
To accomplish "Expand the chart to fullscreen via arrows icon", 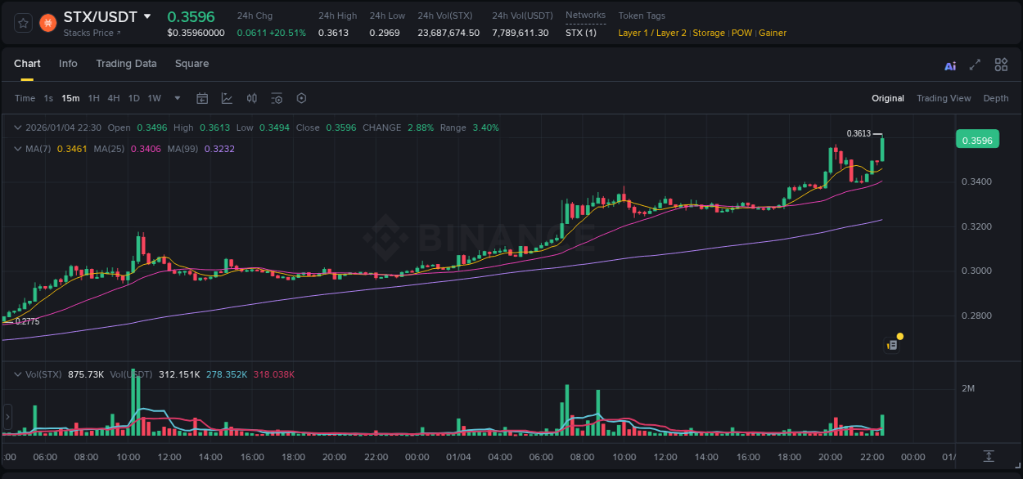I will pyautogui.click(x=974, y=65).
